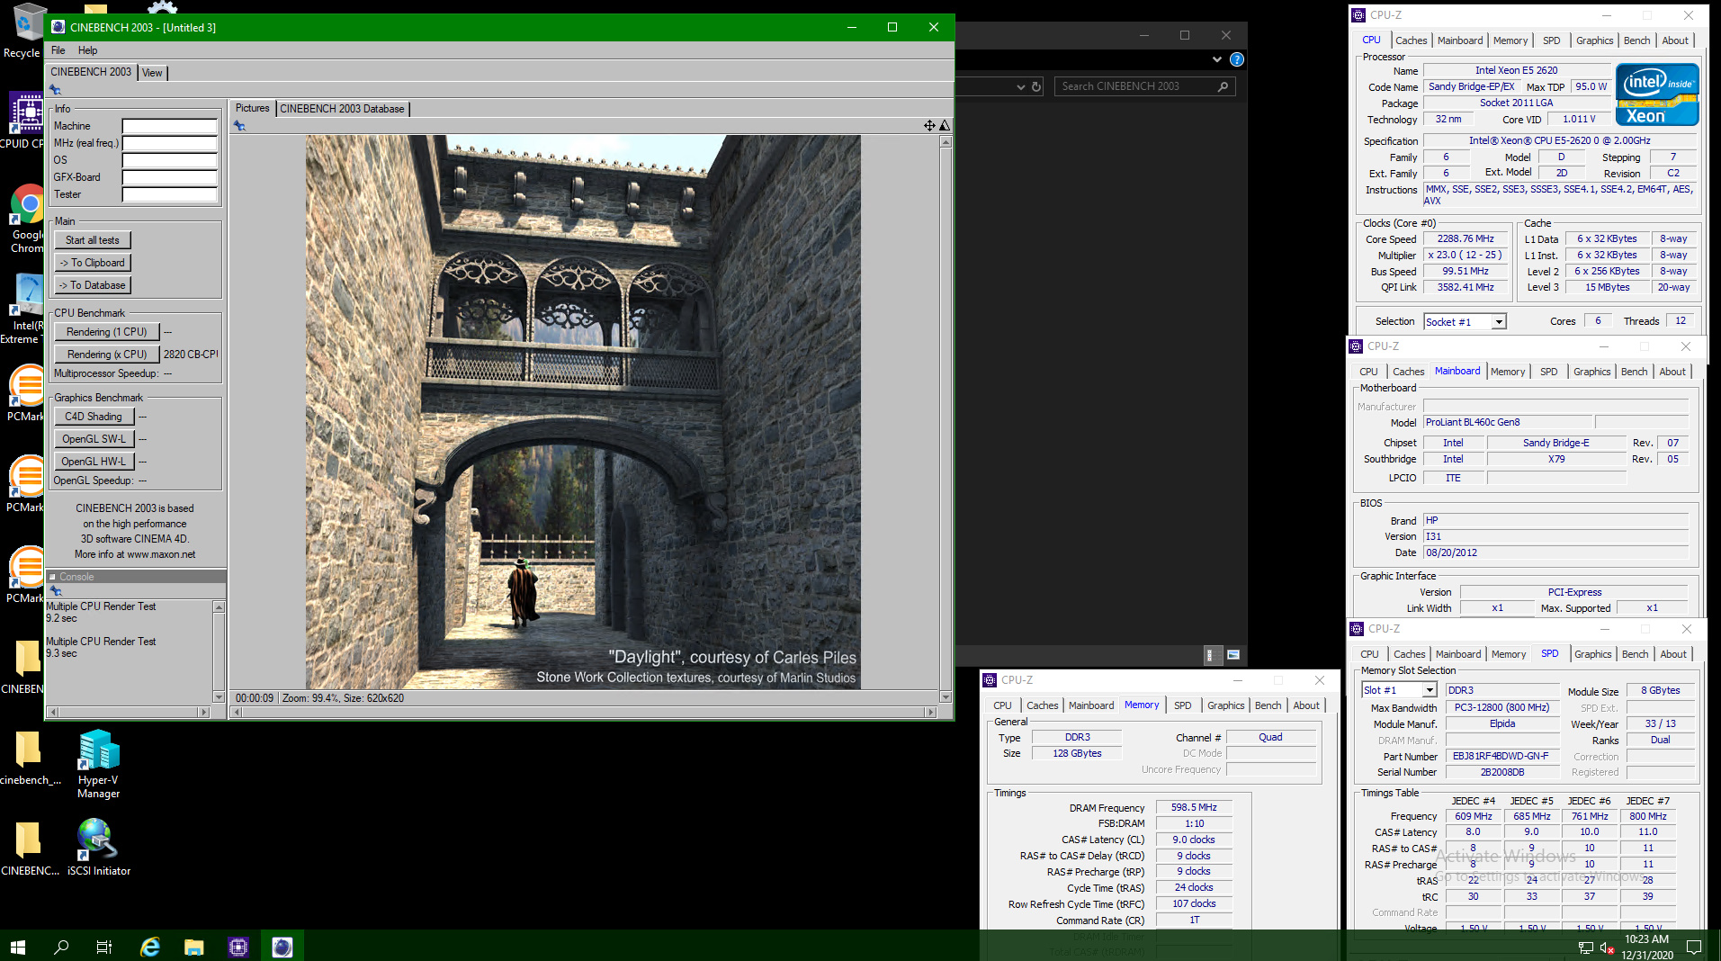Click CINEBENCH icon on taskbar
This screenshot has height=961, width=1721.
point(282,946)
